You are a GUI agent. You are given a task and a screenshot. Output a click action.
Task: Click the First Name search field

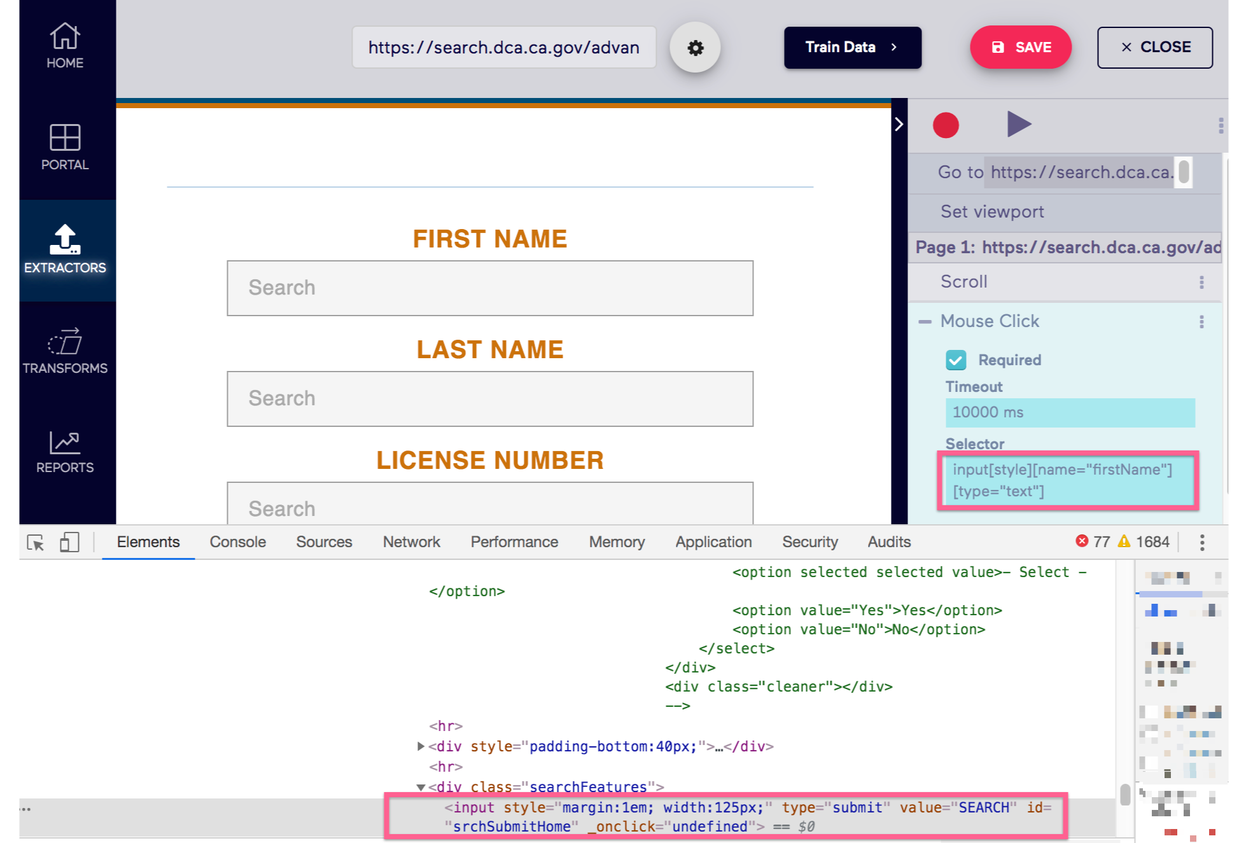pyautogui.click(x=490, y=288)
